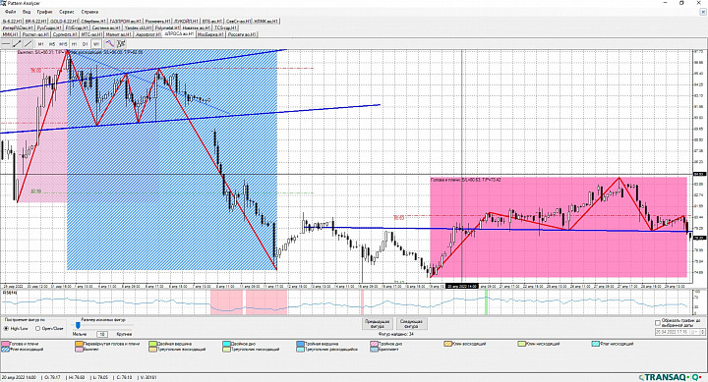Switch to the GOLD-6.22.H1 tab

tap(64, 22)
